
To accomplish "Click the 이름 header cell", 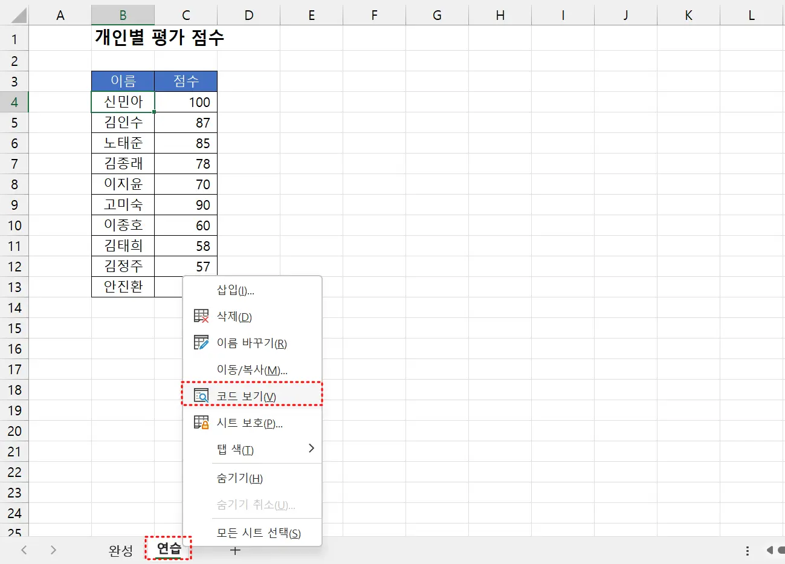I will 123,82.
